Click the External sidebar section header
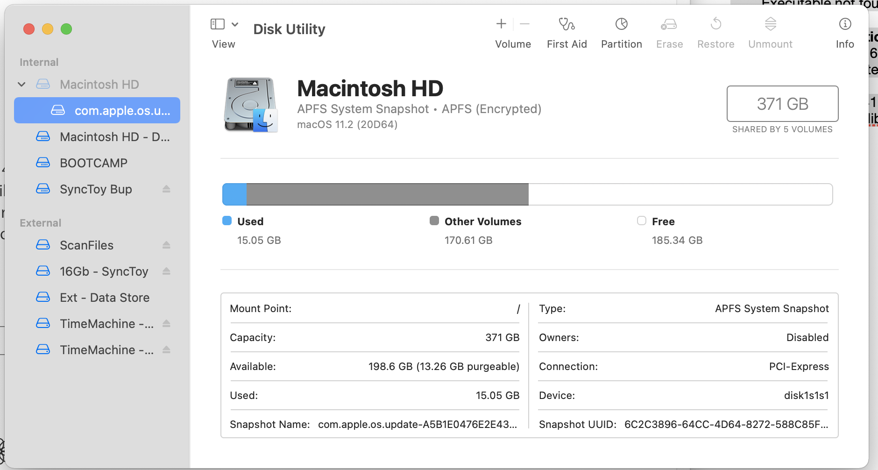 [x=41, y=223]
